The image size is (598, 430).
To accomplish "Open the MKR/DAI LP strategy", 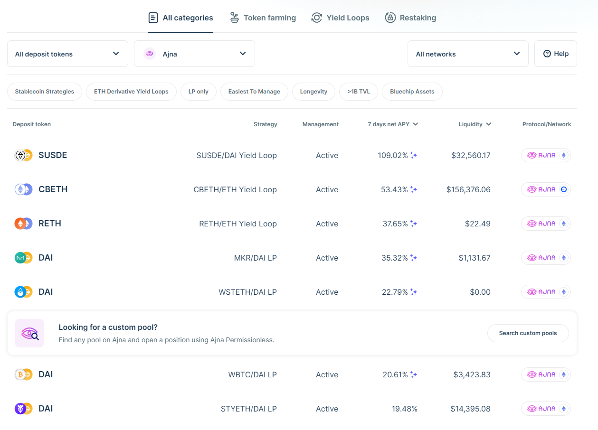I will coord(256,258).
